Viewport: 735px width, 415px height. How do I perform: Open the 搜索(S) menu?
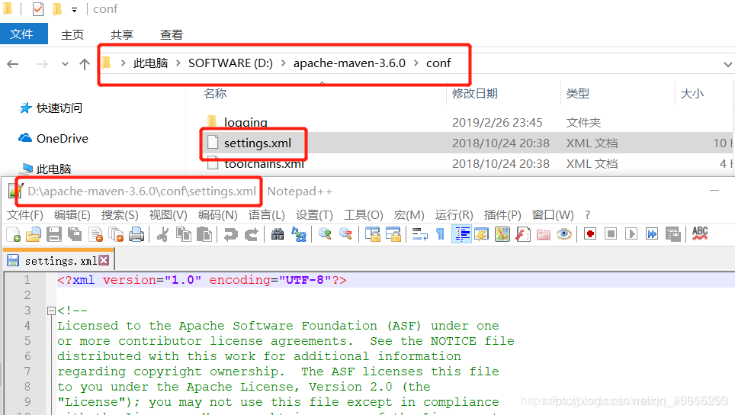tap(120, 215)
